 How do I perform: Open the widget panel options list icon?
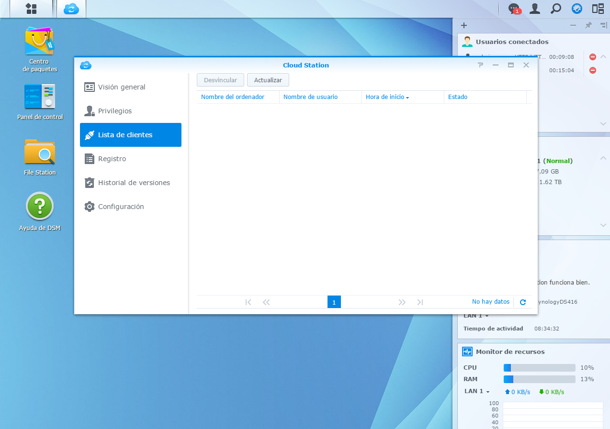point(603,25)
